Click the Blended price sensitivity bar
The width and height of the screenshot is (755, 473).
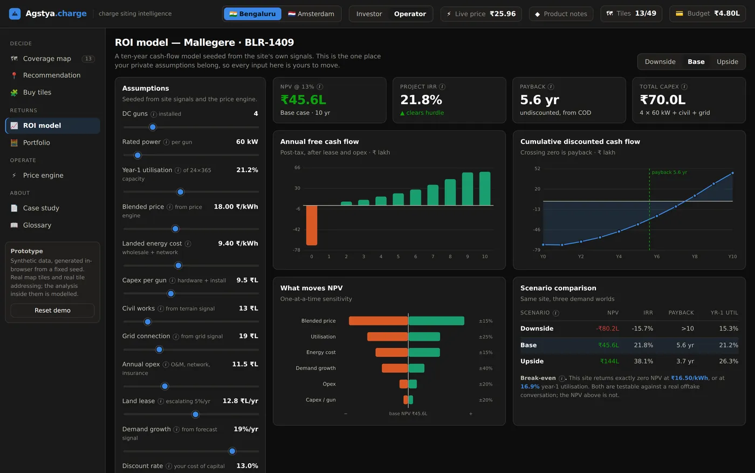pyautogui.click(x=407, y=321)
